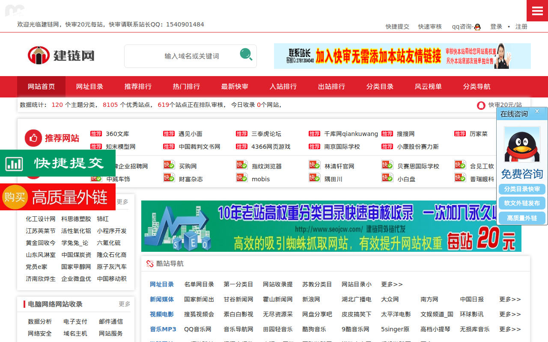The image size is (548, 342).
Task: Click the green search magnifier icon
Action: 245,56
